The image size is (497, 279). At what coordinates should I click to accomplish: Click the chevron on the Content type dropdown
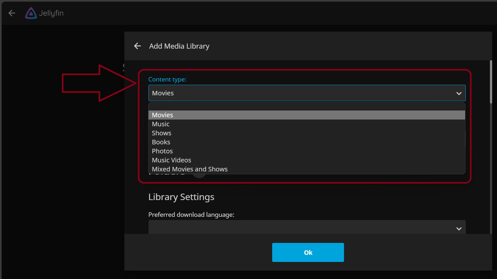click(x=459, y=93)
